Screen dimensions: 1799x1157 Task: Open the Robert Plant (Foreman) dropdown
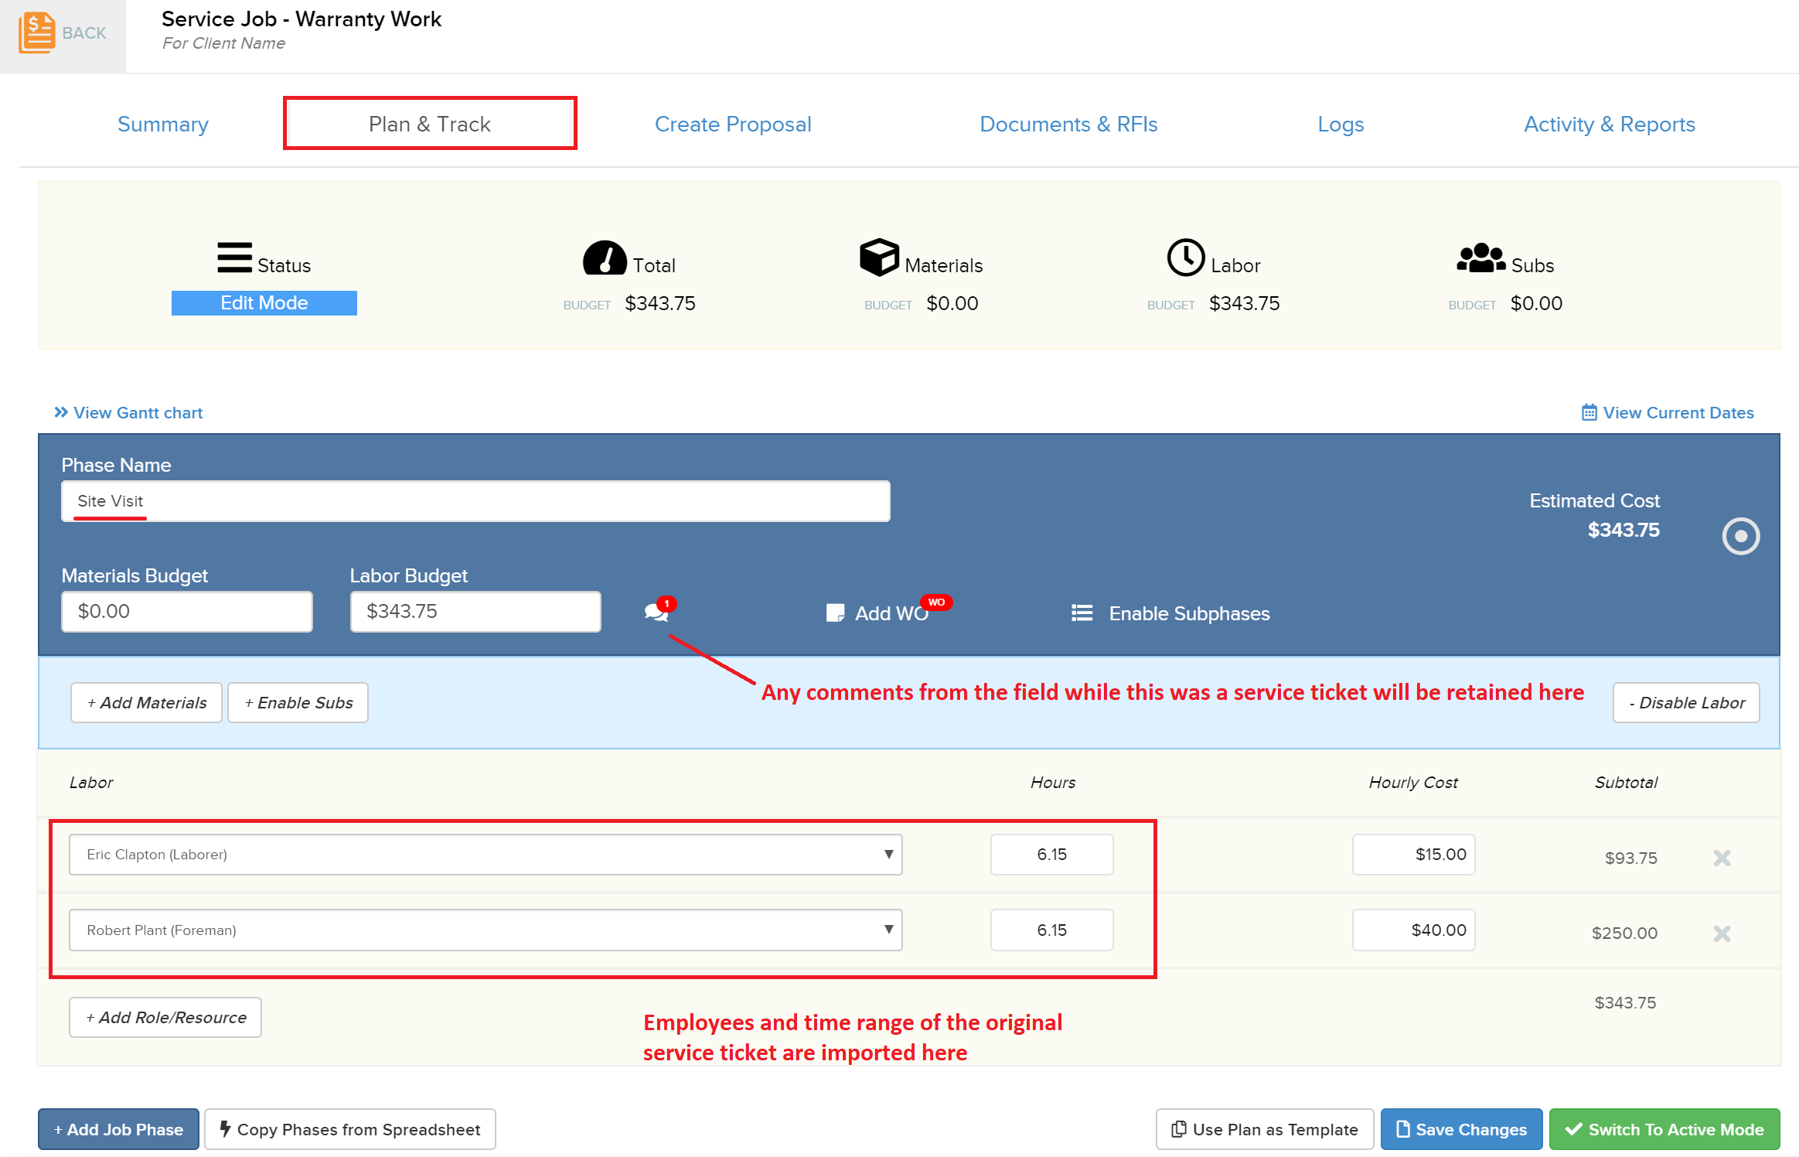coord(486,930)
